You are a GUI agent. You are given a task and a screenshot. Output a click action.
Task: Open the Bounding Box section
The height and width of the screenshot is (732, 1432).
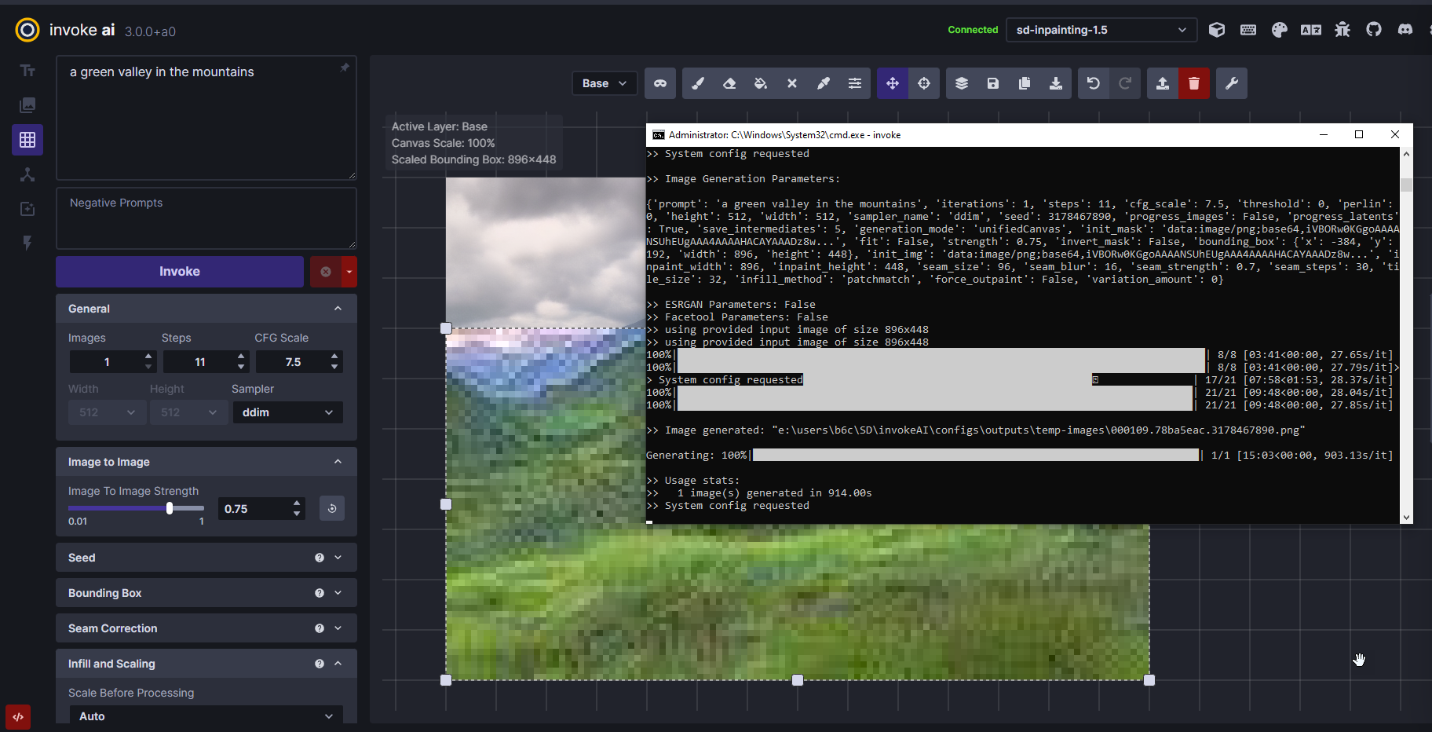pyautogui.click(x=338, y=592)
